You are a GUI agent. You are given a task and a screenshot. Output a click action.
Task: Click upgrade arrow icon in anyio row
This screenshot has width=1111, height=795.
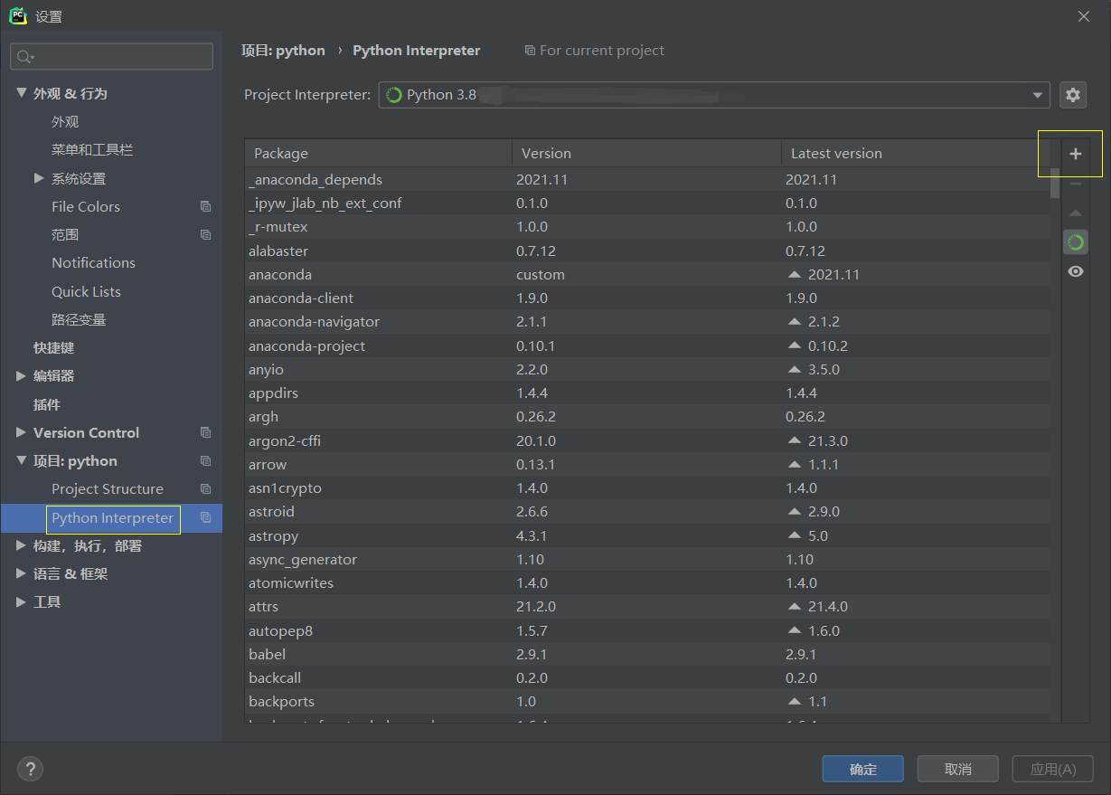pyautogui.click(x=795, y=370)
